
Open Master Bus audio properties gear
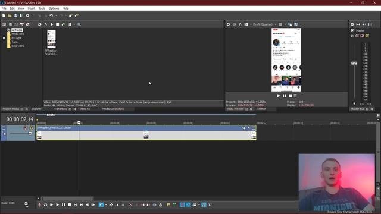(x=352, y=24)
